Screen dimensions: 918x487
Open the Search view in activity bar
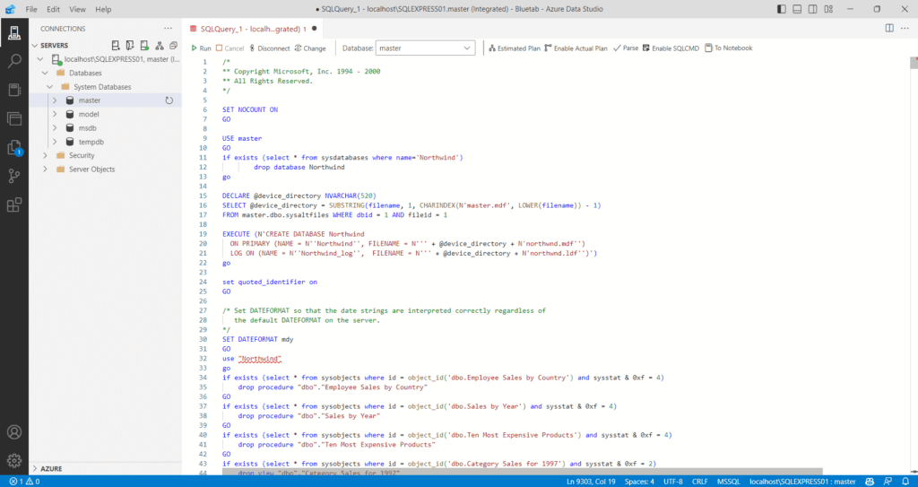click(x=14, y=61)
